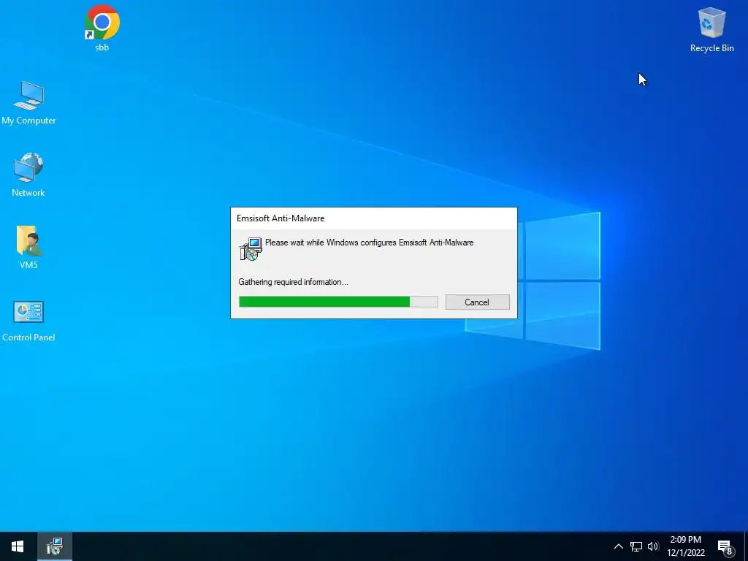
Task: Select the "Gathering required information..." status text
Action: click(293, 282)
